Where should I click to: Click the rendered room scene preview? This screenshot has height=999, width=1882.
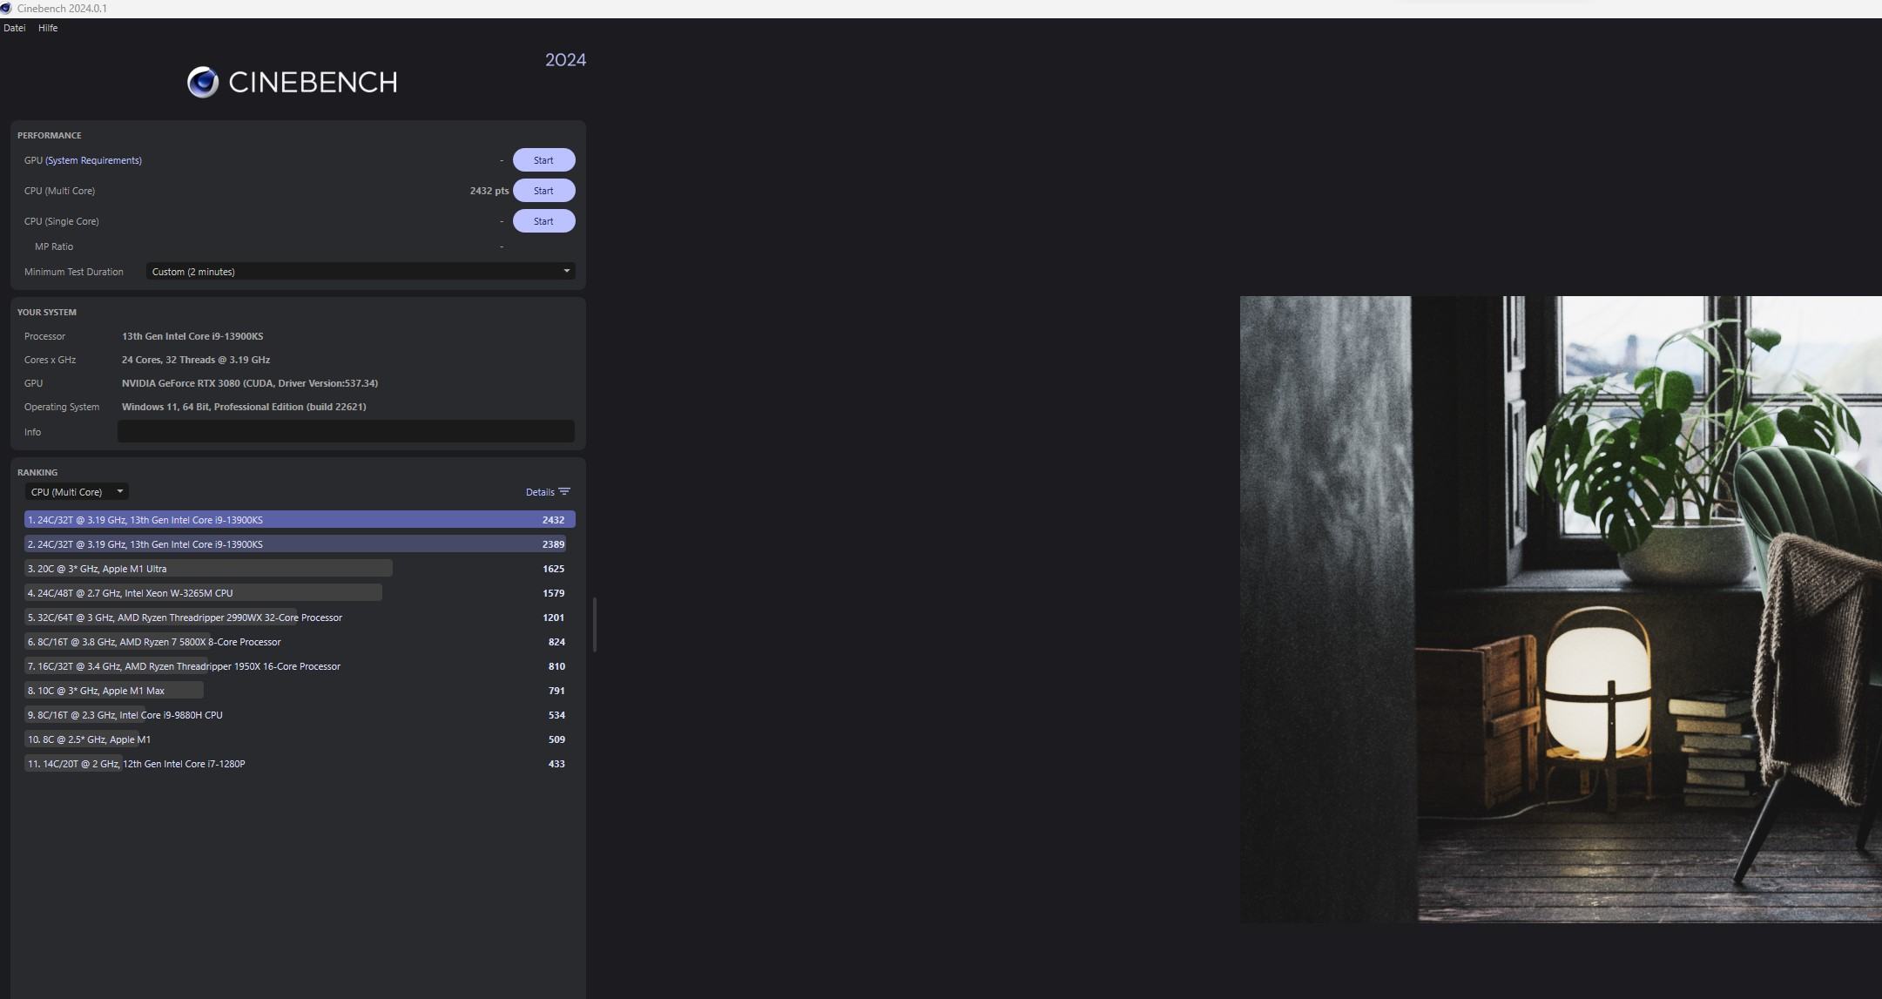click(1561, 609)
